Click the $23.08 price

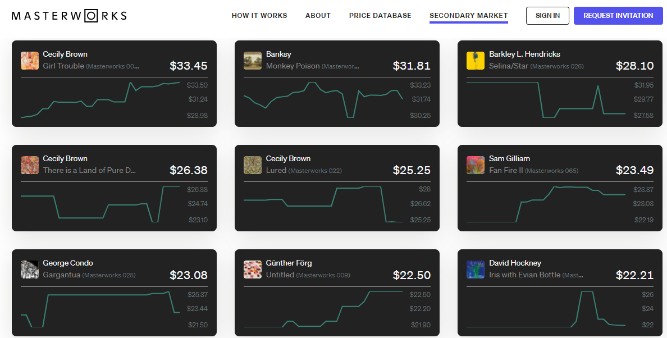189,275
